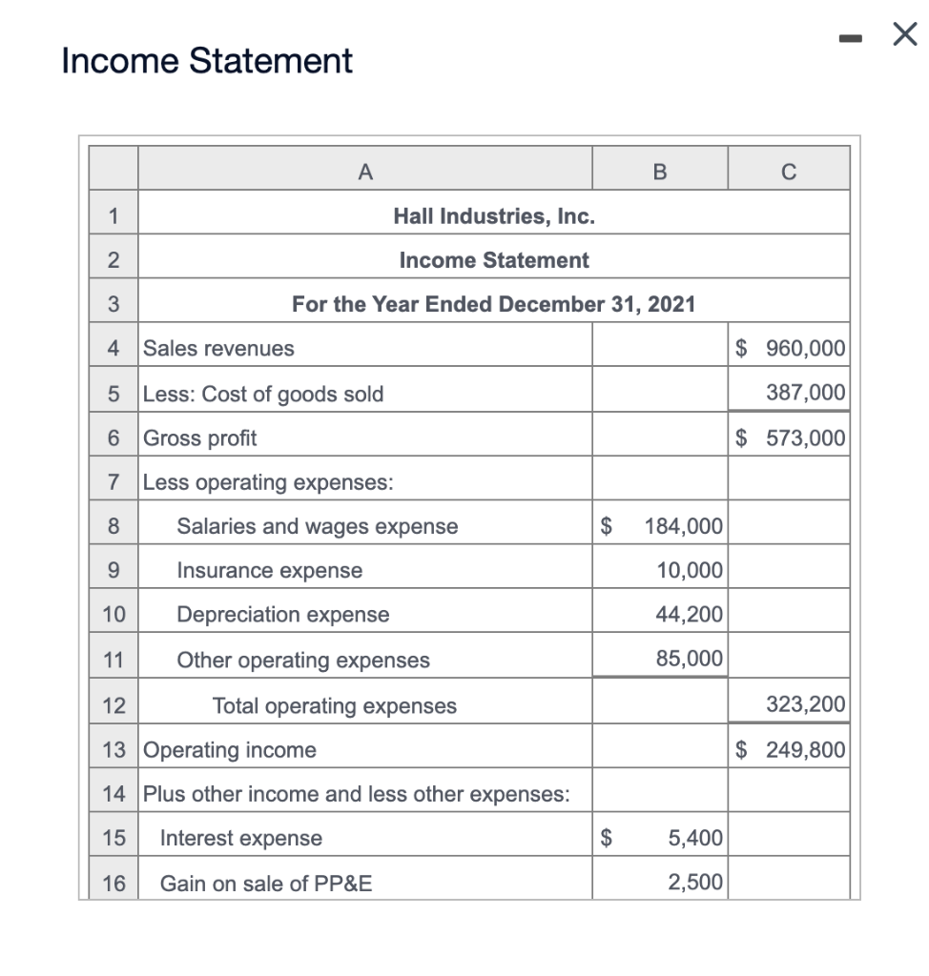Screen dimensions: 929x976
Task: Select the Hall Industries, Inc. title cell
Action: [x=493, y=215]
